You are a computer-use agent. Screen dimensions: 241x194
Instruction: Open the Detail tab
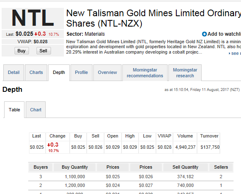[x=14, y=73]
